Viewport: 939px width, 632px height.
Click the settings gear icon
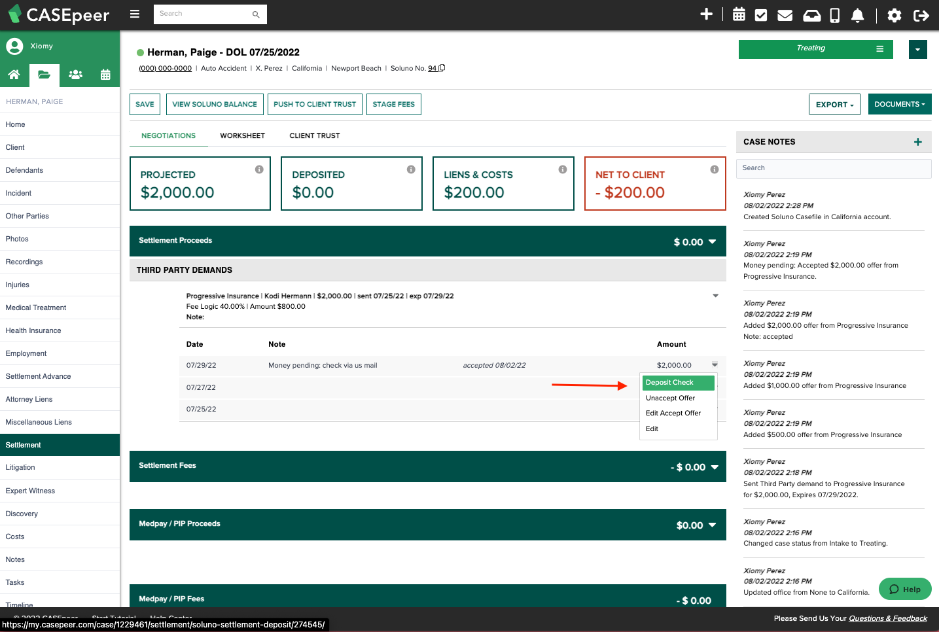894,15
